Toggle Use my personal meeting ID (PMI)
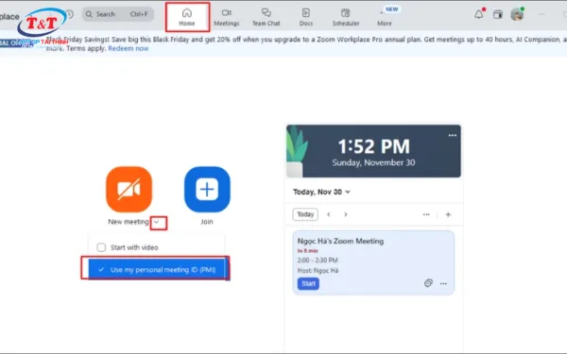567x354 pixels. click(156, 269)
